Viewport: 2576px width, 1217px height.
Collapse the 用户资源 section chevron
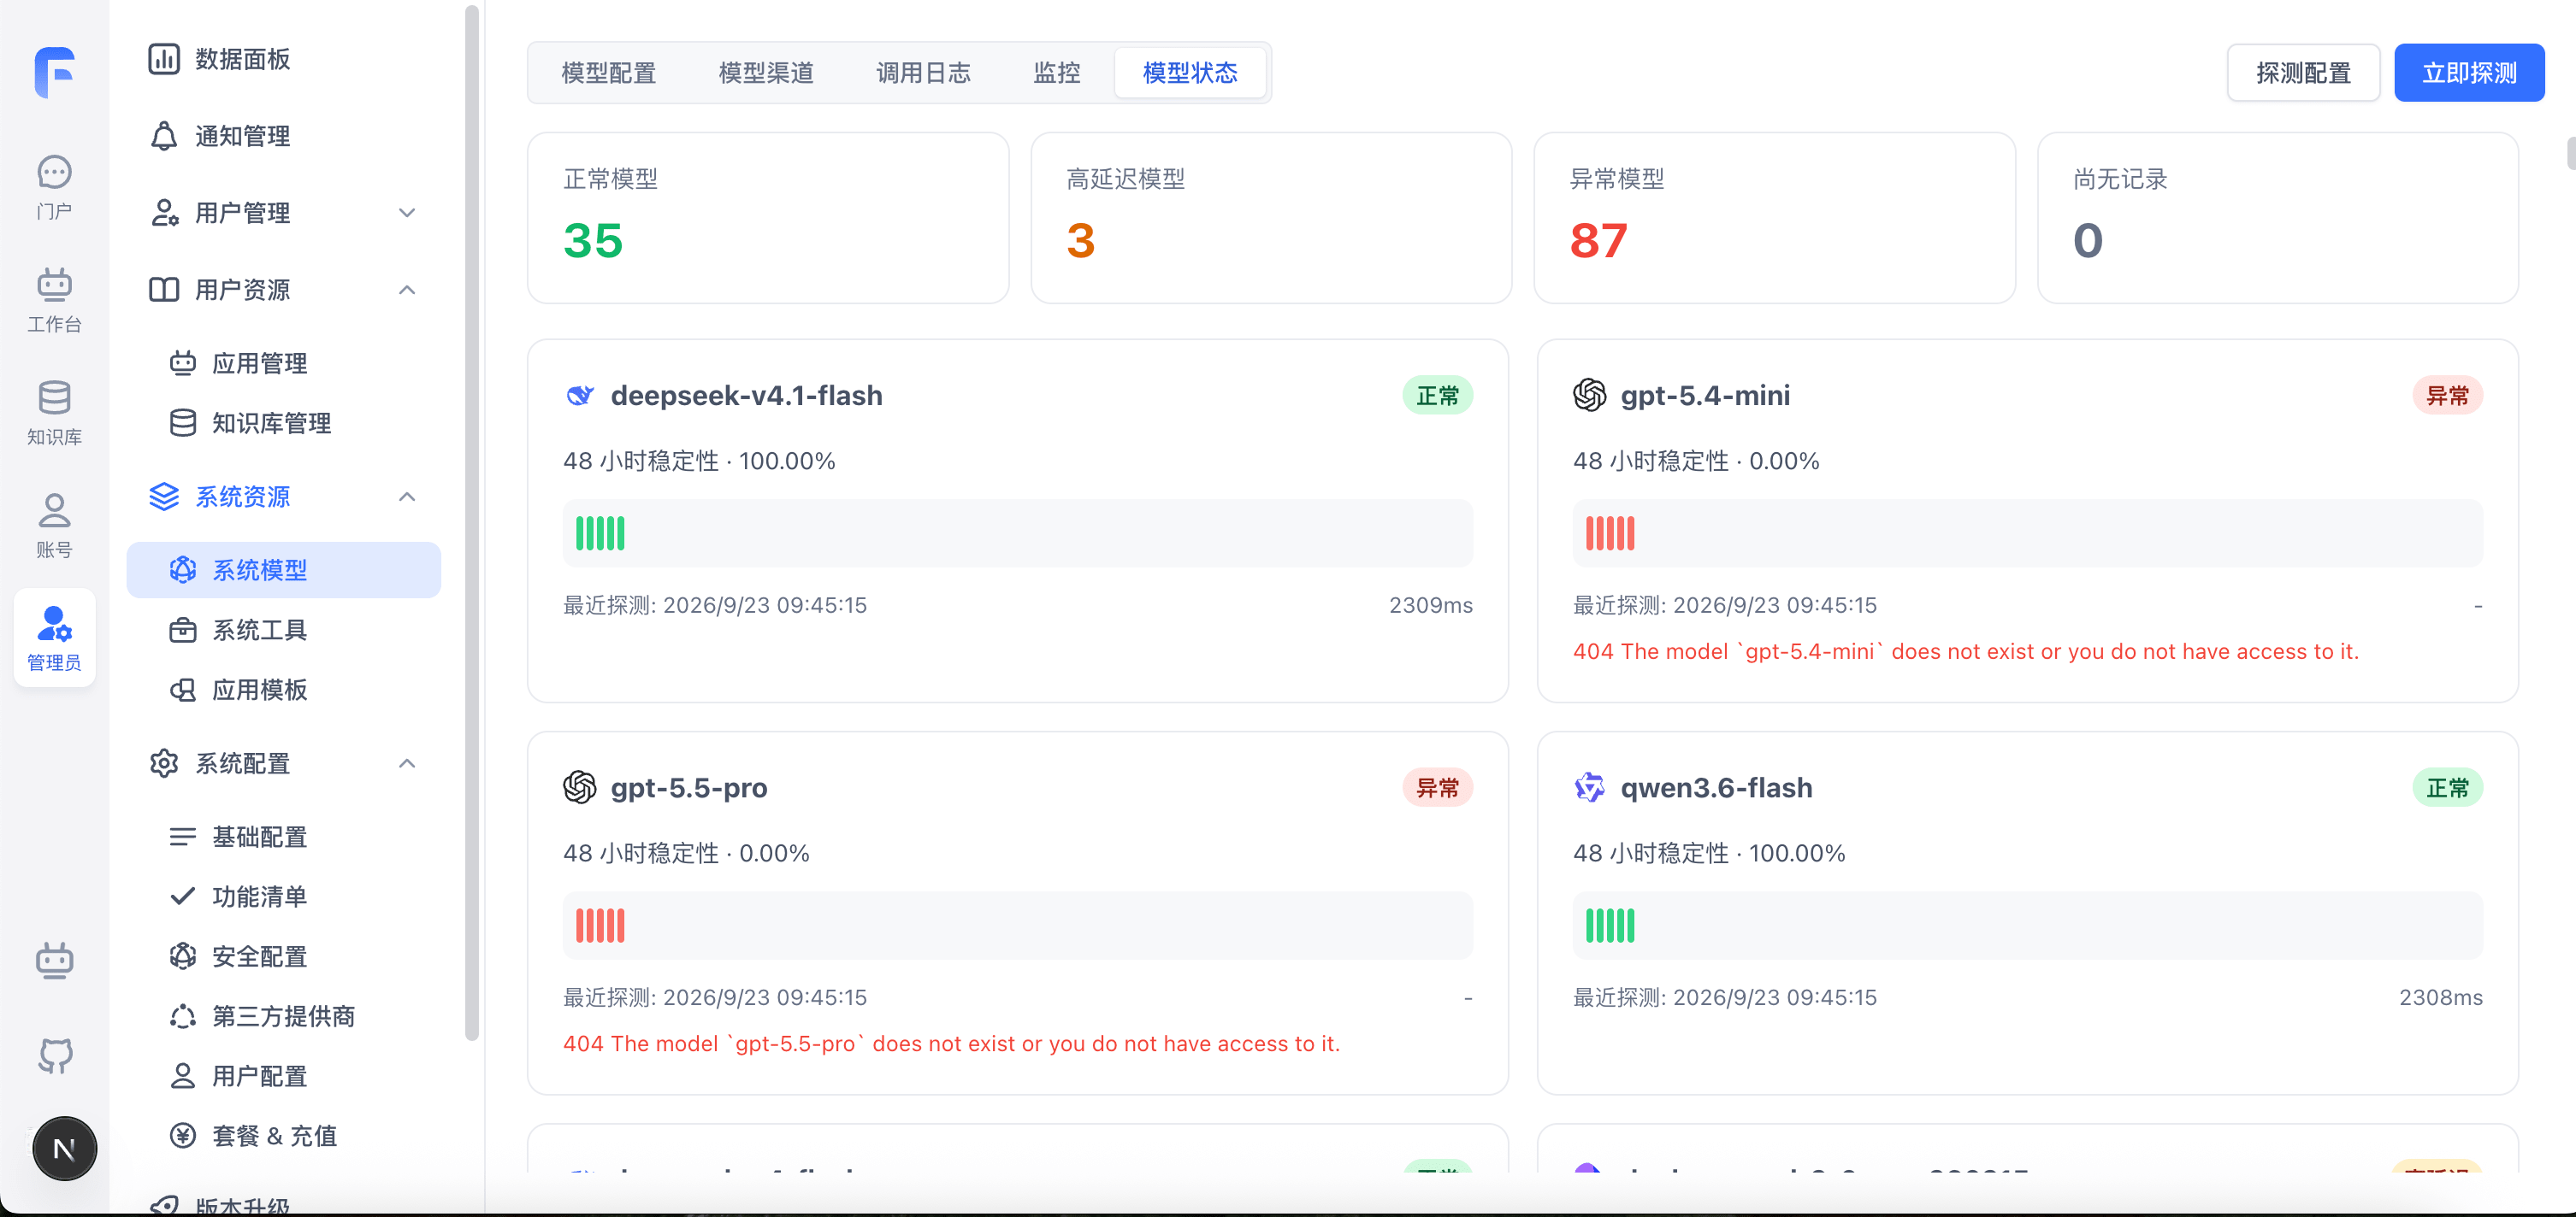(406, 290)
